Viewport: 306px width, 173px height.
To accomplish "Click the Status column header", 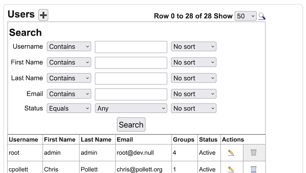I will pos(208,139).
